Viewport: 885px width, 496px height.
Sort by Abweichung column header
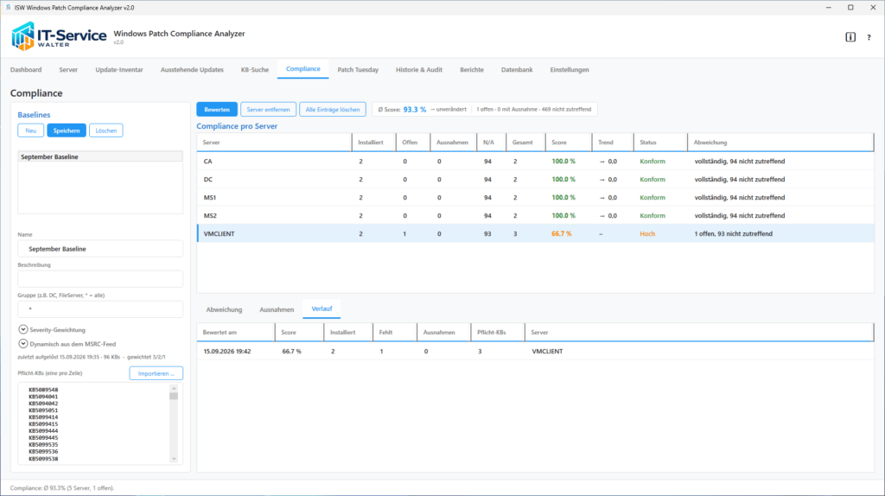pyautogui.click(x=780, y=143)
